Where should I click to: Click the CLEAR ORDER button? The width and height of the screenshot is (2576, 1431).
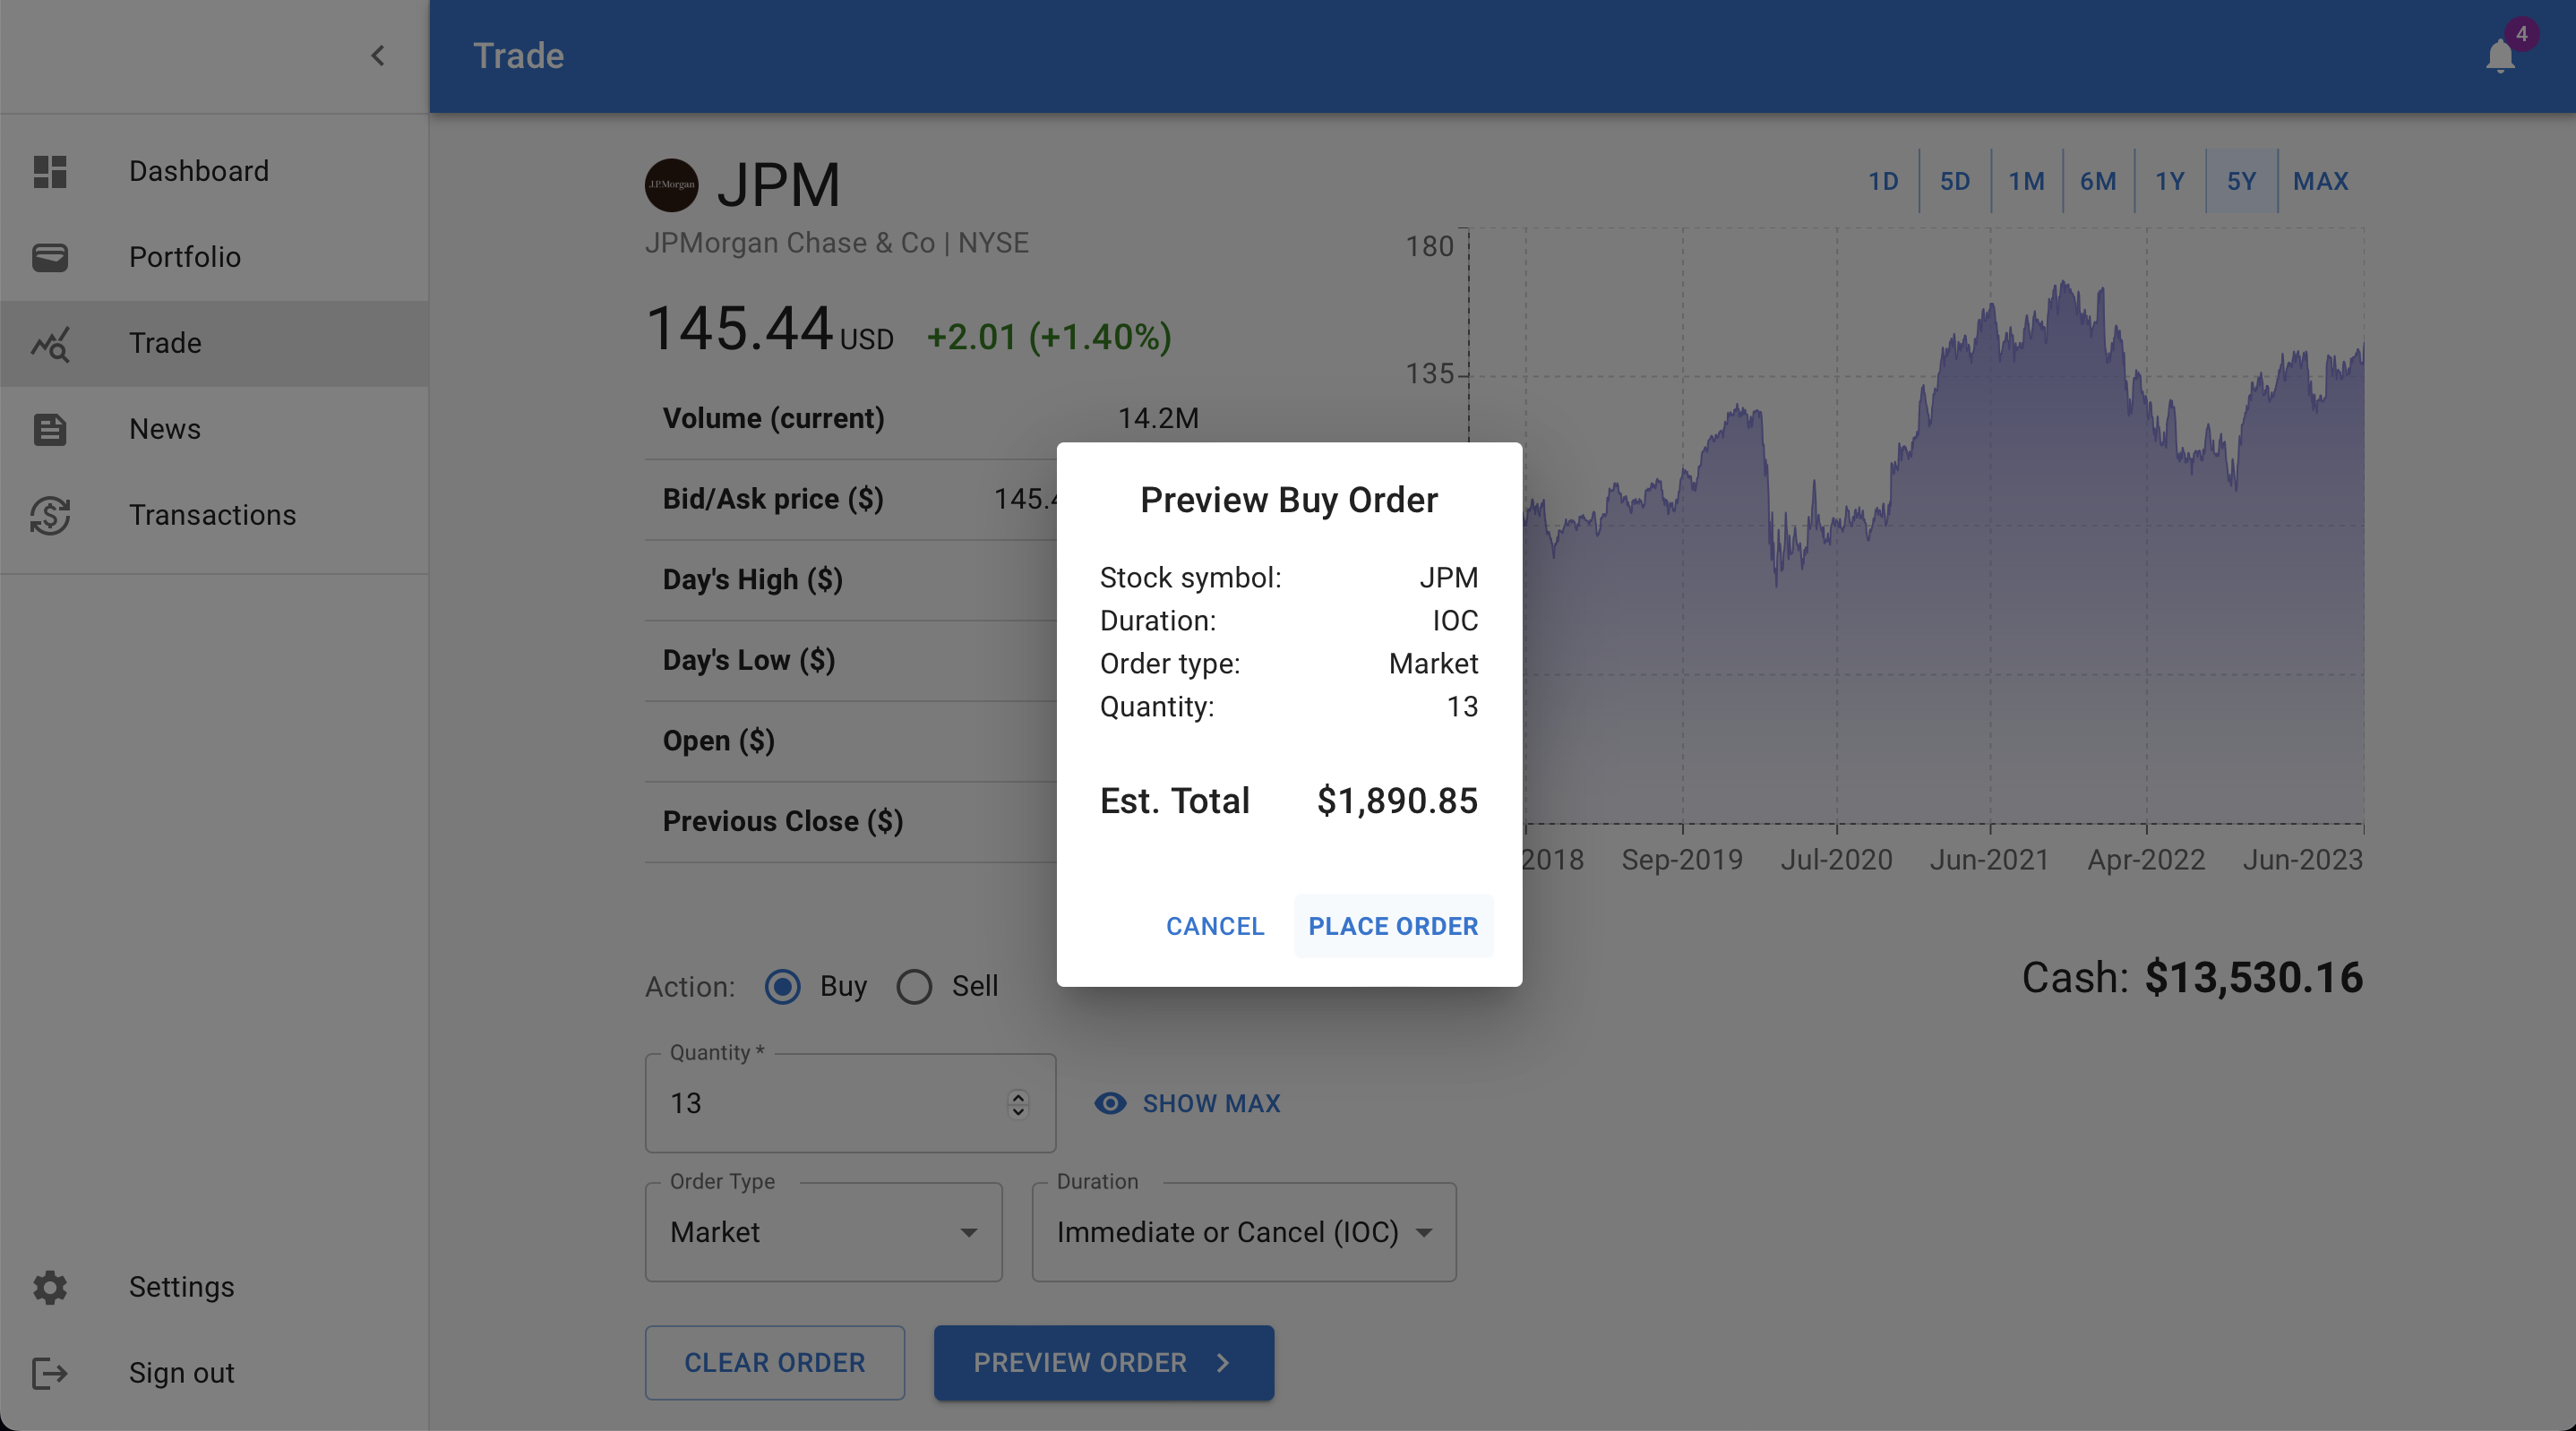pyautogui.click(x=775, y=1362)
